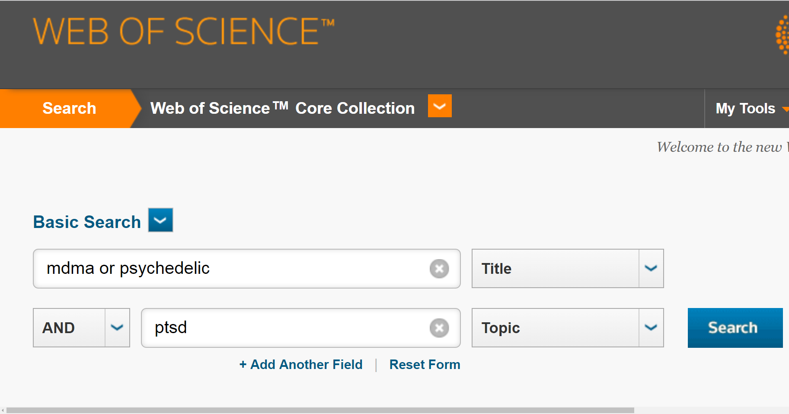Image resolution: width=789 pixels, height=414 pixels.
Task: Click the scrollbar left arrow
Action: click(3, 410)
